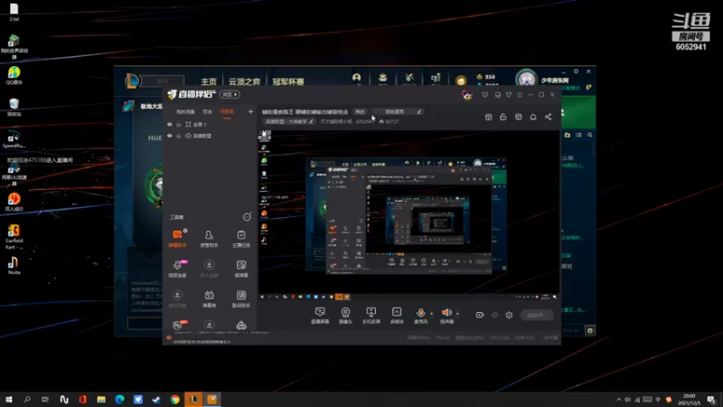Open the 视频连麦 tool
723x407 pixels.
click(177, 269)
